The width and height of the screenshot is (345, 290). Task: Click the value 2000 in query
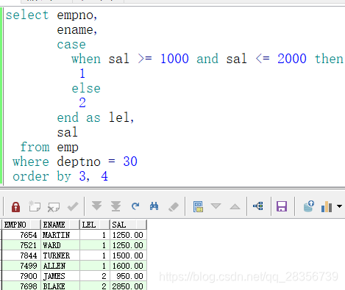[x=292, y=59]
